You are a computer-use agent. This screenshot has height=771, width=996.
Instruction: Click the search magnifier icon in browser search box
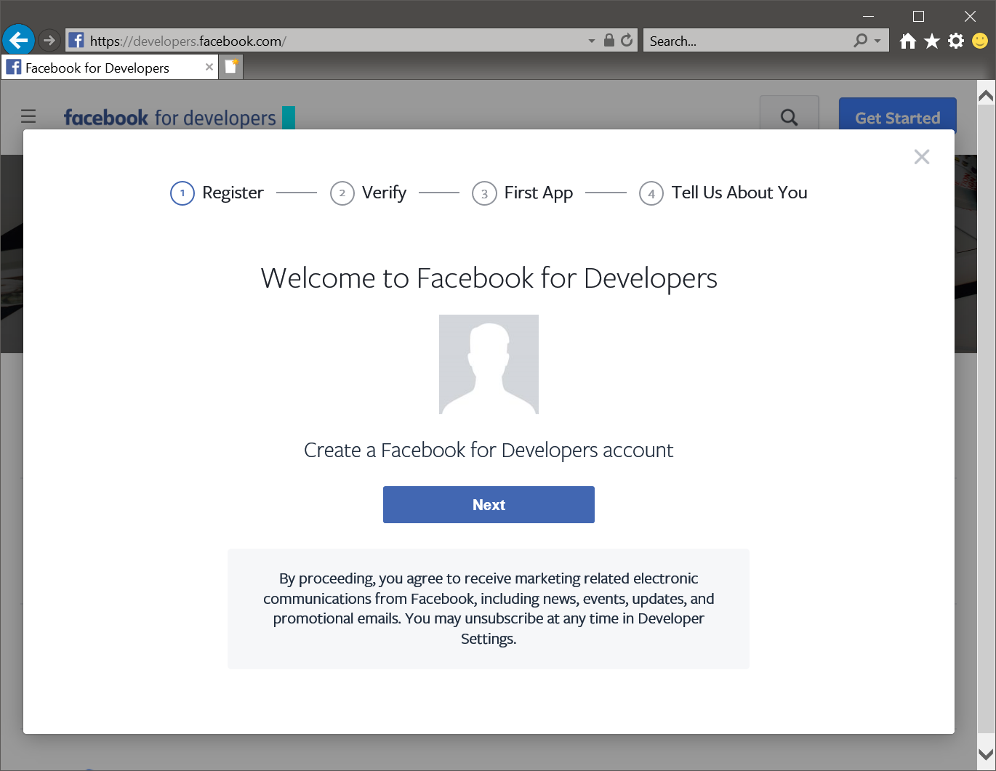[x=861, y=41]
